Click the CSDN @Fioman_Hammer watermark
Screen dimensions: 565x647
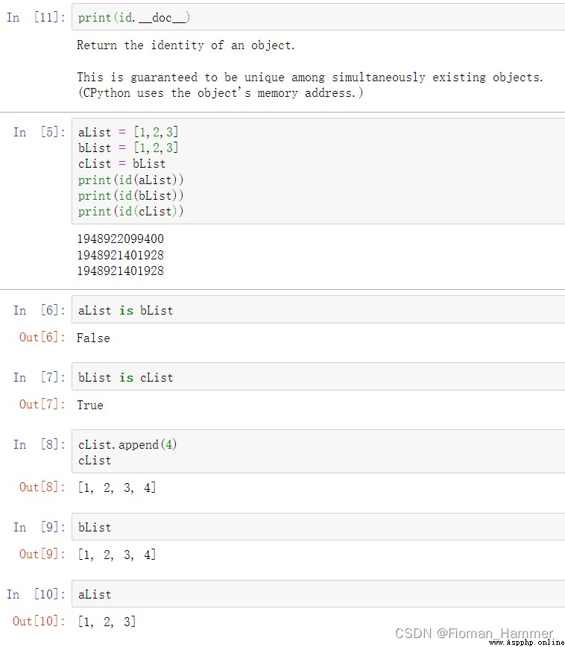pyautogui.click(x=474, y=633)
